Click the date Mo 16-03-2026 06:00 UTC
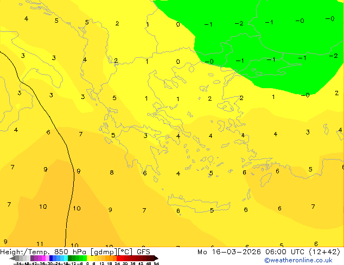 pos(251,252)
